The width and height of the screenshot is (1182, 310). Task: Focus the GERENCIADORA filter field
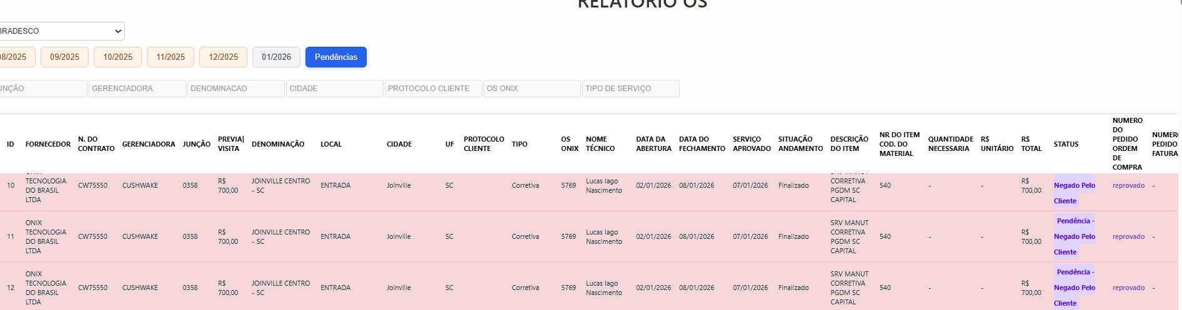tap(137, 89)
